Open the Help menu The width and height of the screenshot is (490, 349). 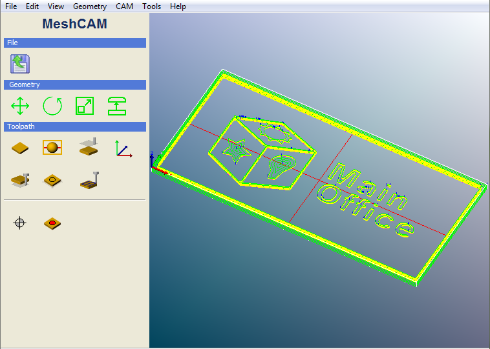click(178, 6)
